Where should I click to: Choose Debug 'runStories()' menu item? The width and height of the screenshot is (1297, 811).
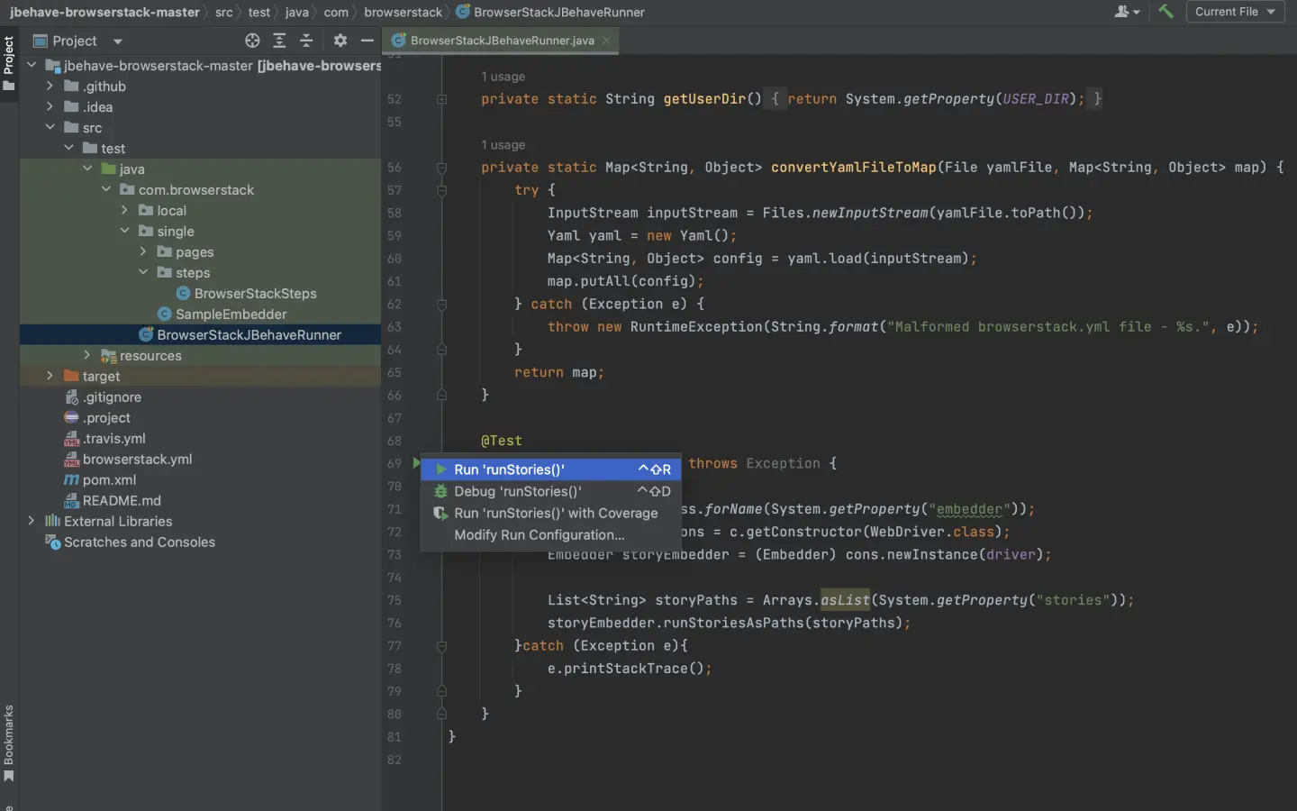[517, 491]
